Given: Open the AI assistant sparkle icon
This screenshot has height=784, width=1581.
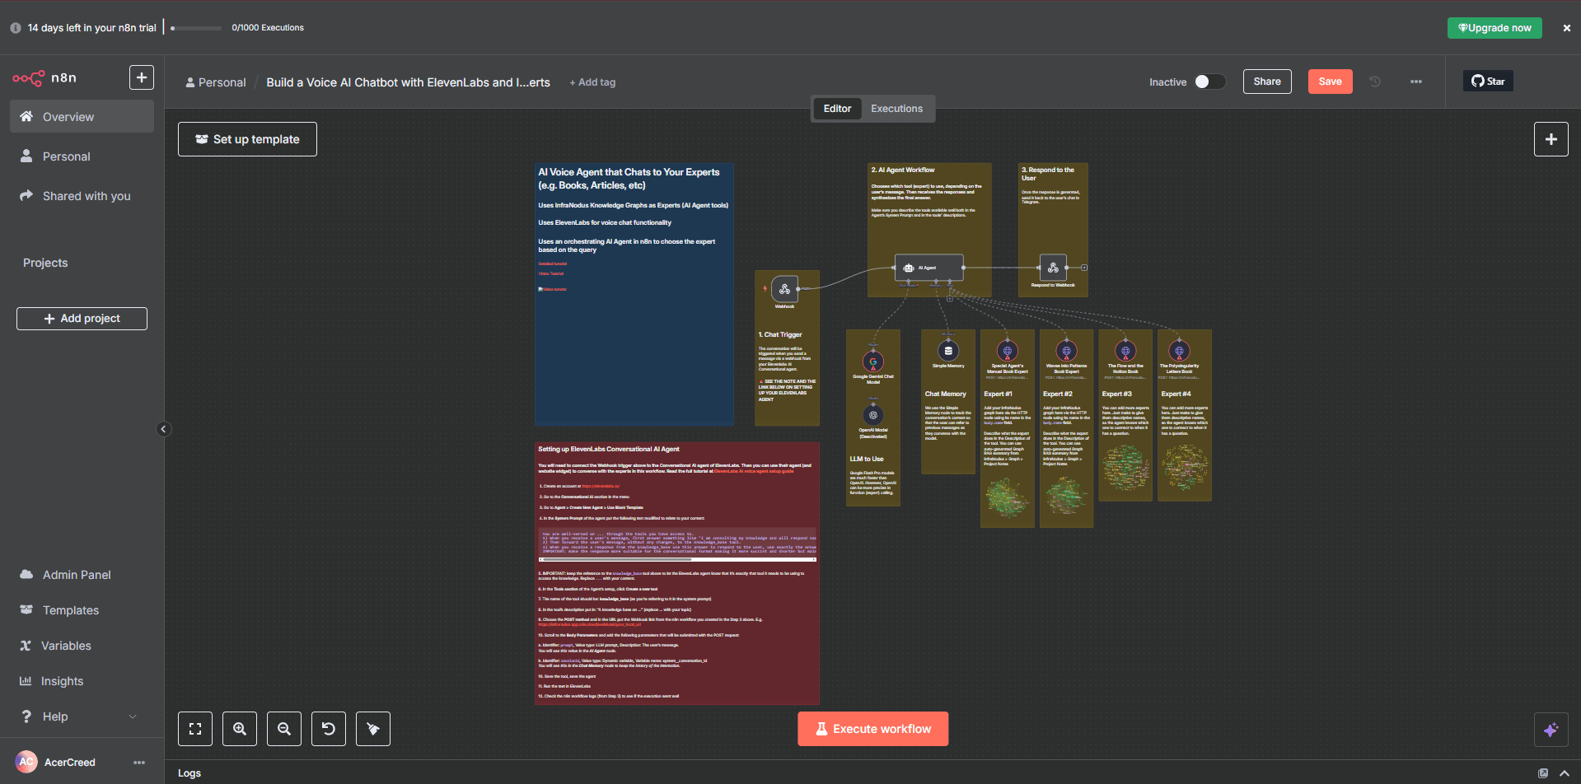Looking at the screenshot, I should pos(1551,730).
